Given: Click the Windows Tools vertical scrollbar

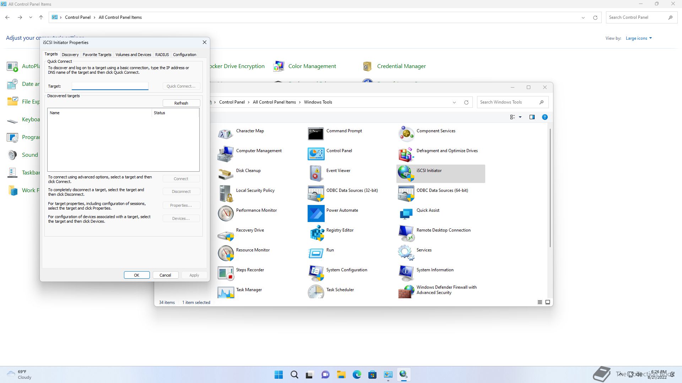Looking at the screenshot, I should pos(550,188).
